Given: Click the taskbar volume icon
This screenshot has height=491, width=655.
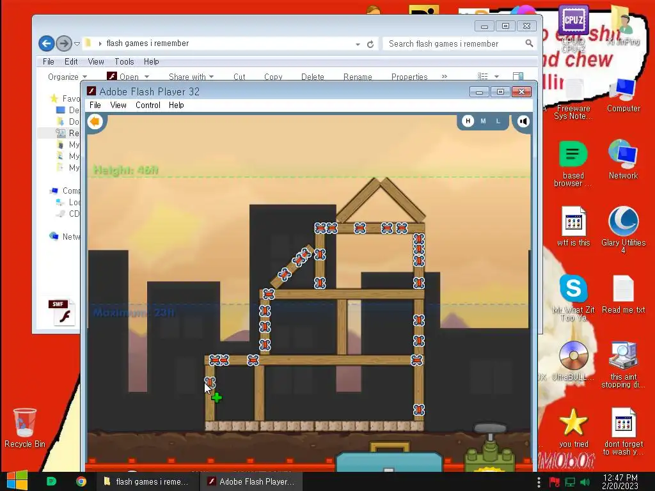Looking at the screenshot, I should 585,482.
